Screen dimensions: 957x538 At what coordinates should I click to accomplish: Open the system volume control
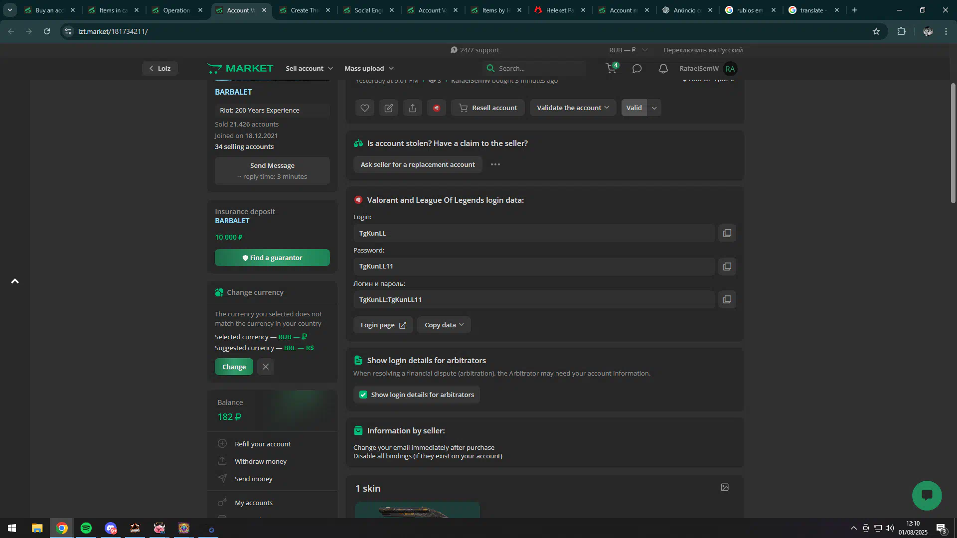tap(890, 528)
